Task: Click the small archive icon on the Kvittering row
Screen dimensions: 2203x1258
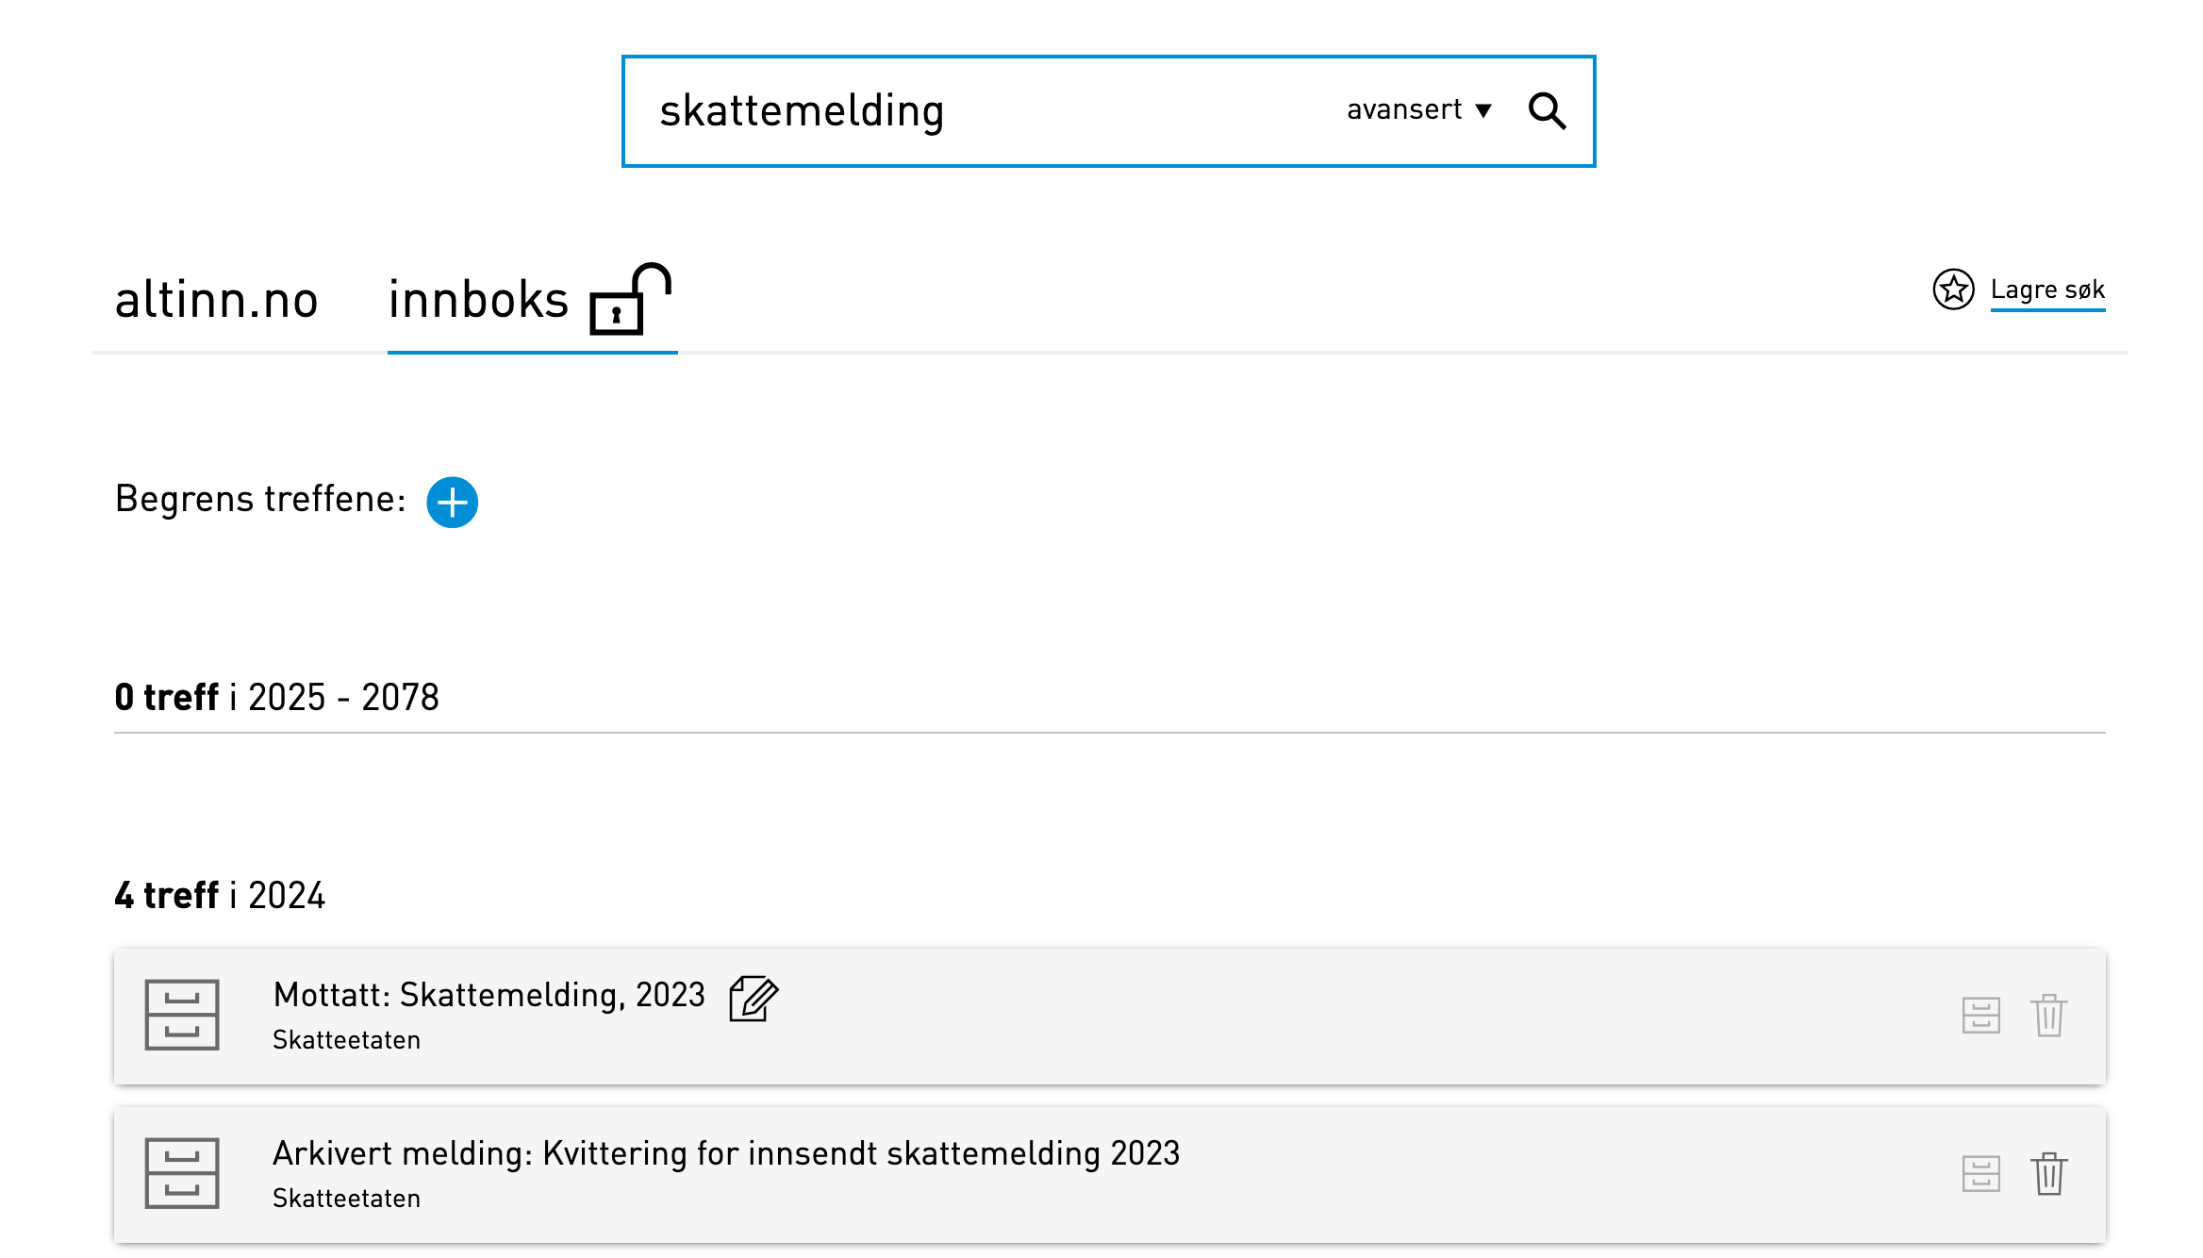Action: point(1980,1174)
